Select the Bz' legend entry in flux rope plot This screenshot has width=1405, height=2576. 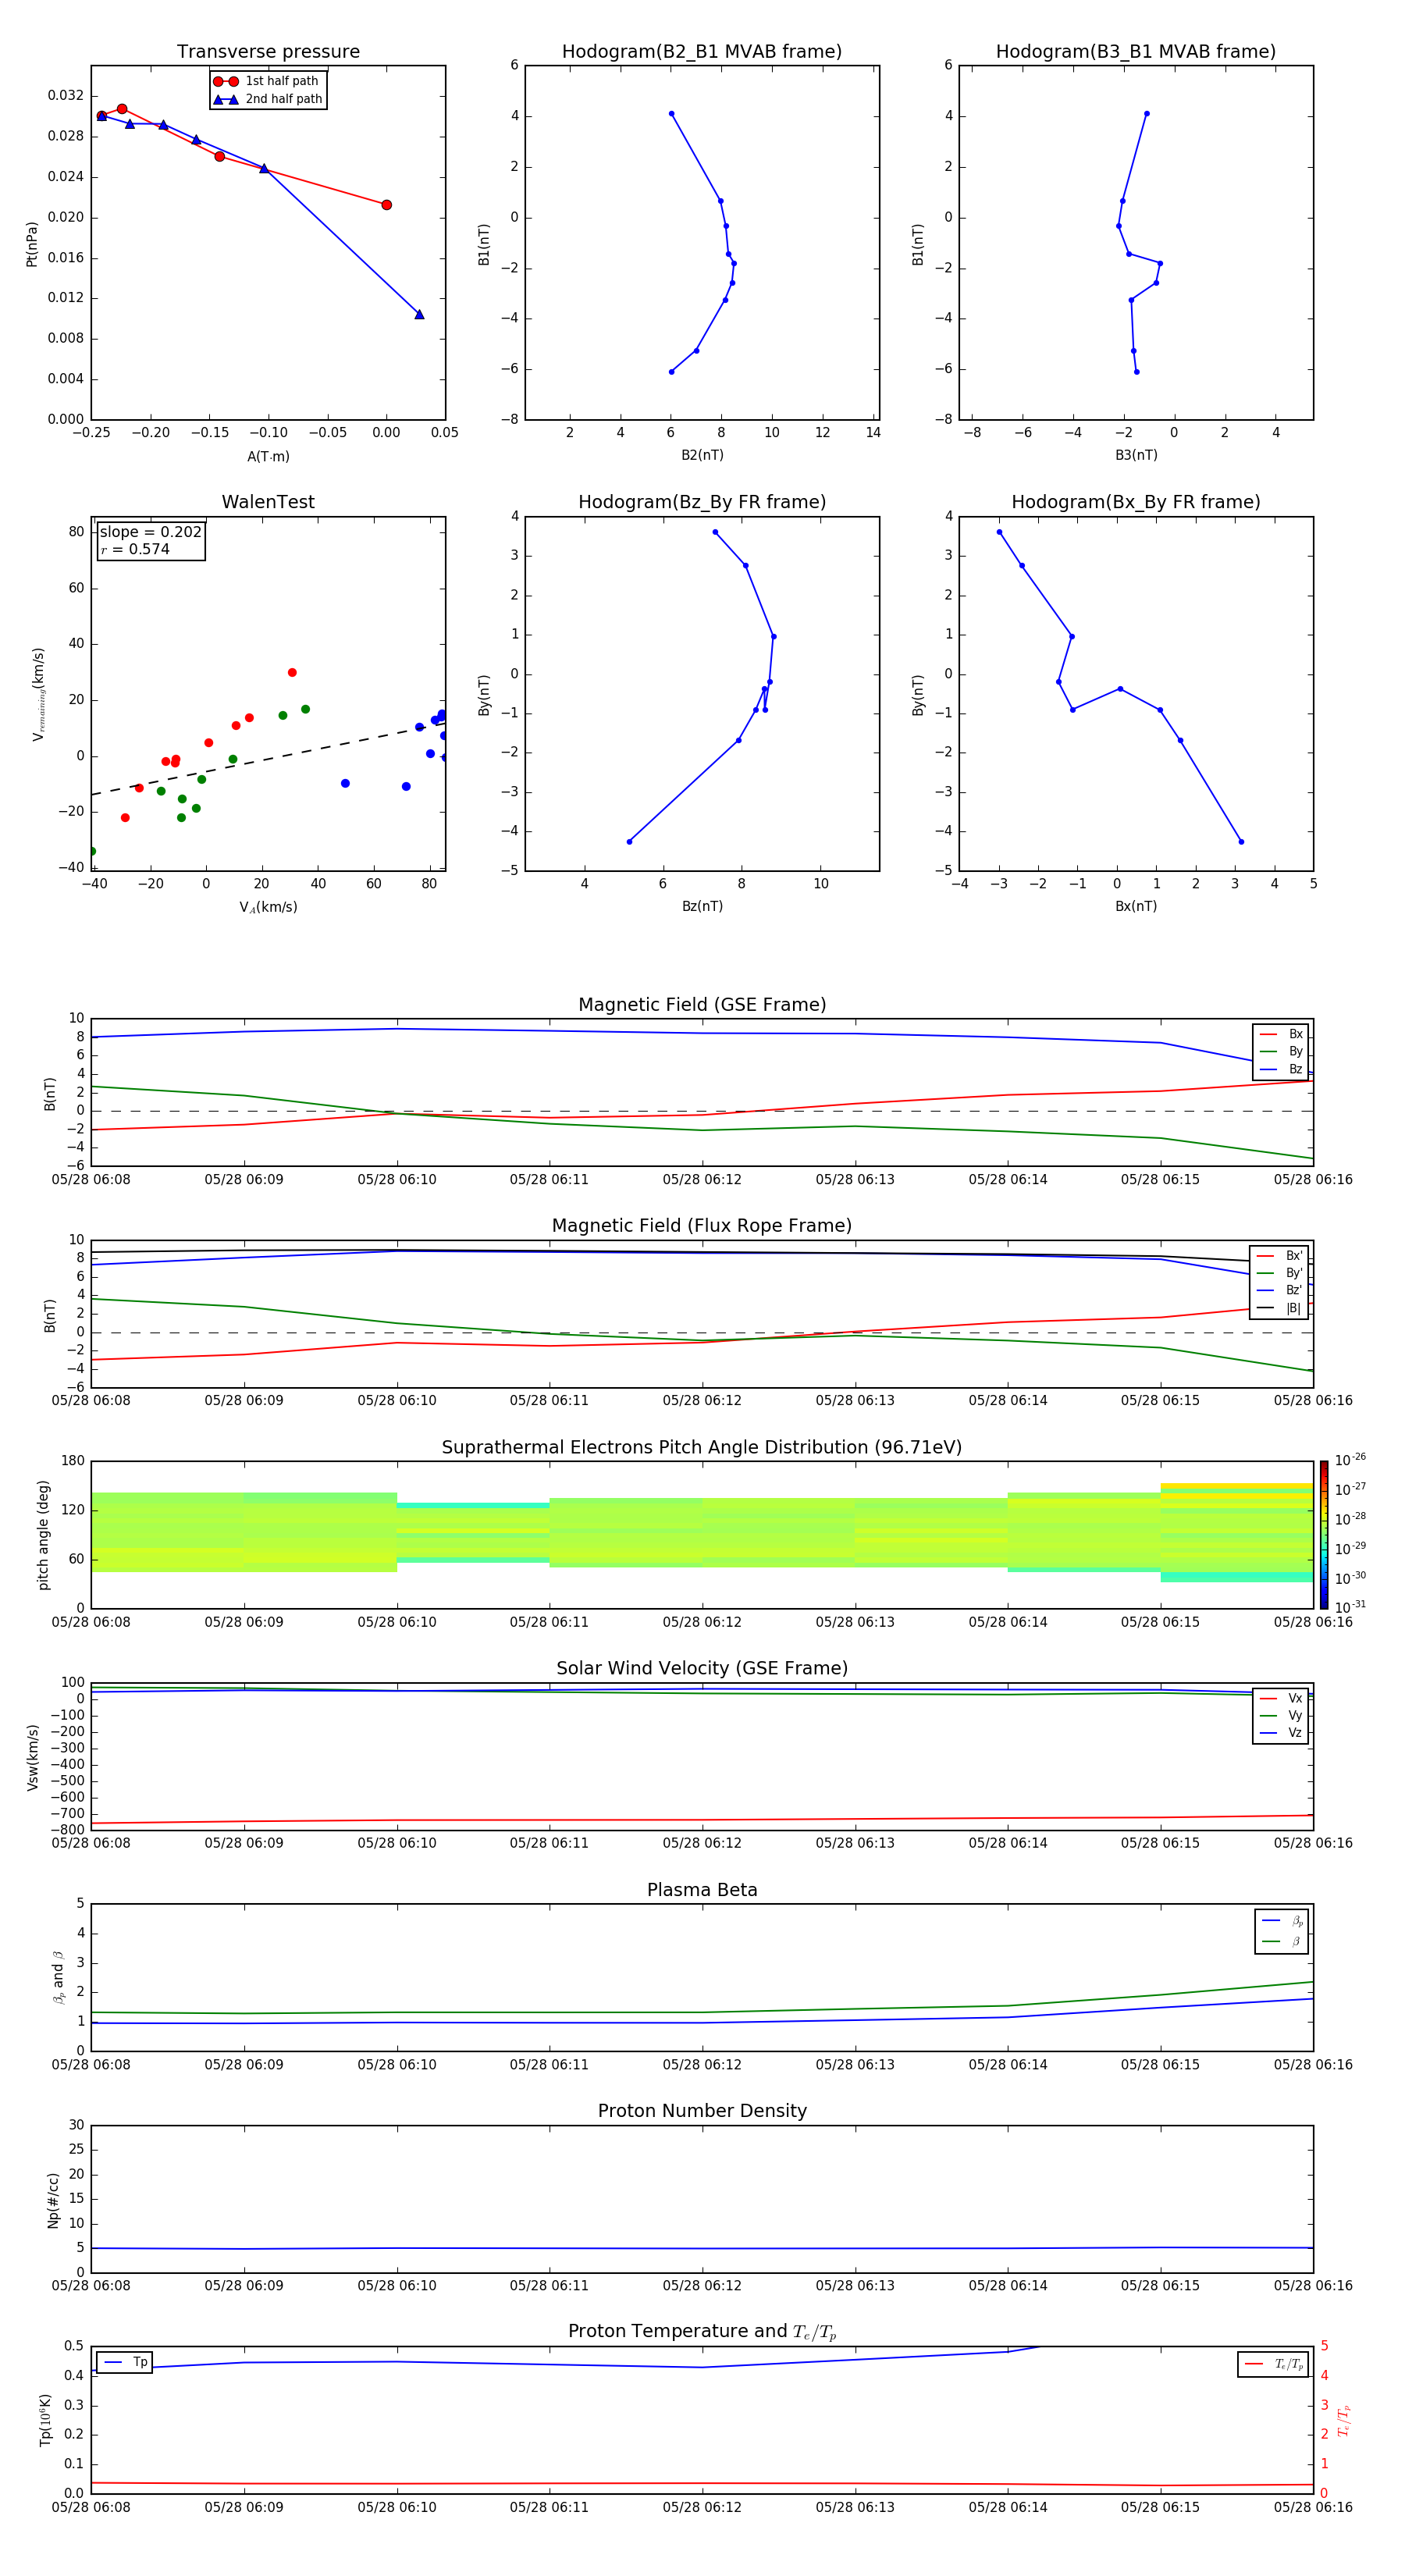(1280, 1290)
